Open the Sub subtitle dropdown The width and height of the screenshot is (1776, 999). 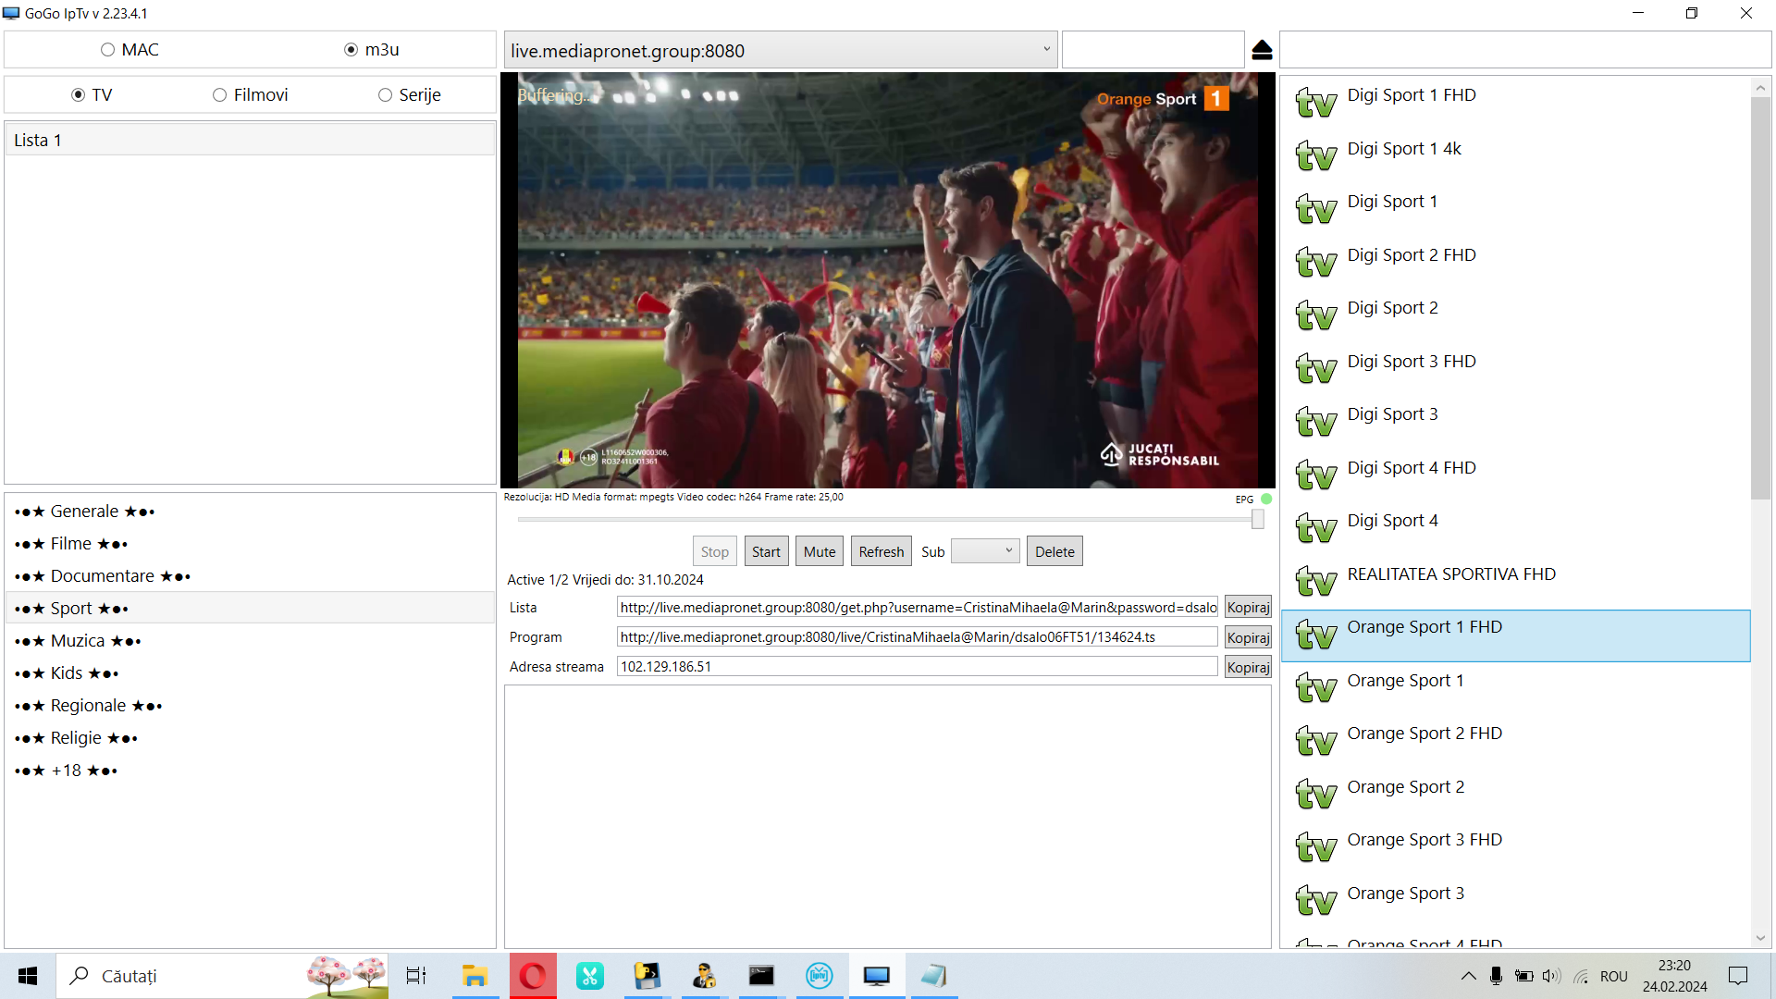tap(986, 551)
